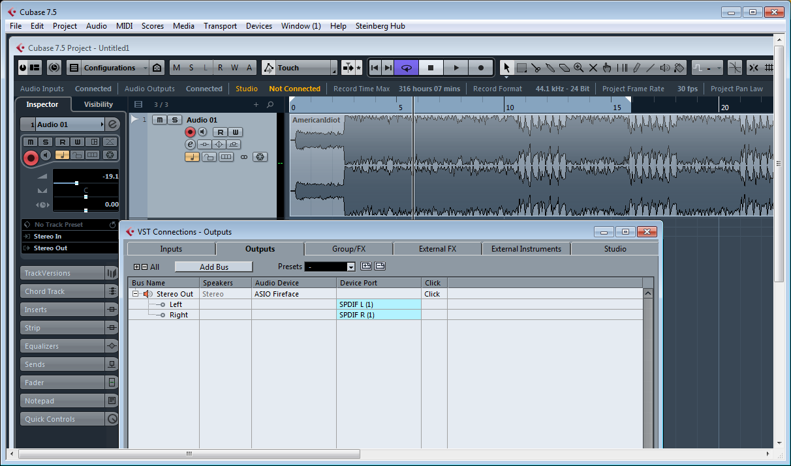Mute the Audio 01 track

tap(159, 119)
